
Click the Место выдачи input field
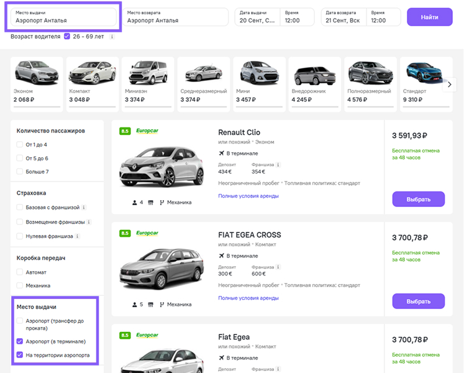click(63, 17)
